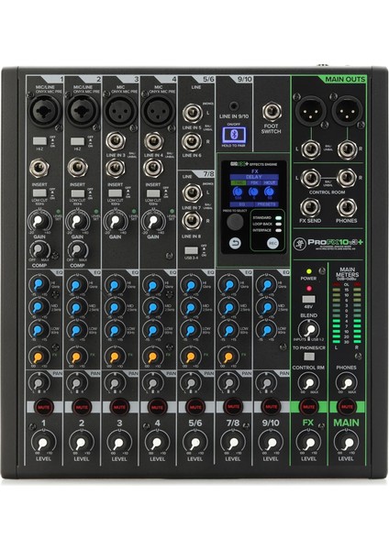Toggle channel 1 Low Cut 100Hz switch

click(x=39, y=192)
